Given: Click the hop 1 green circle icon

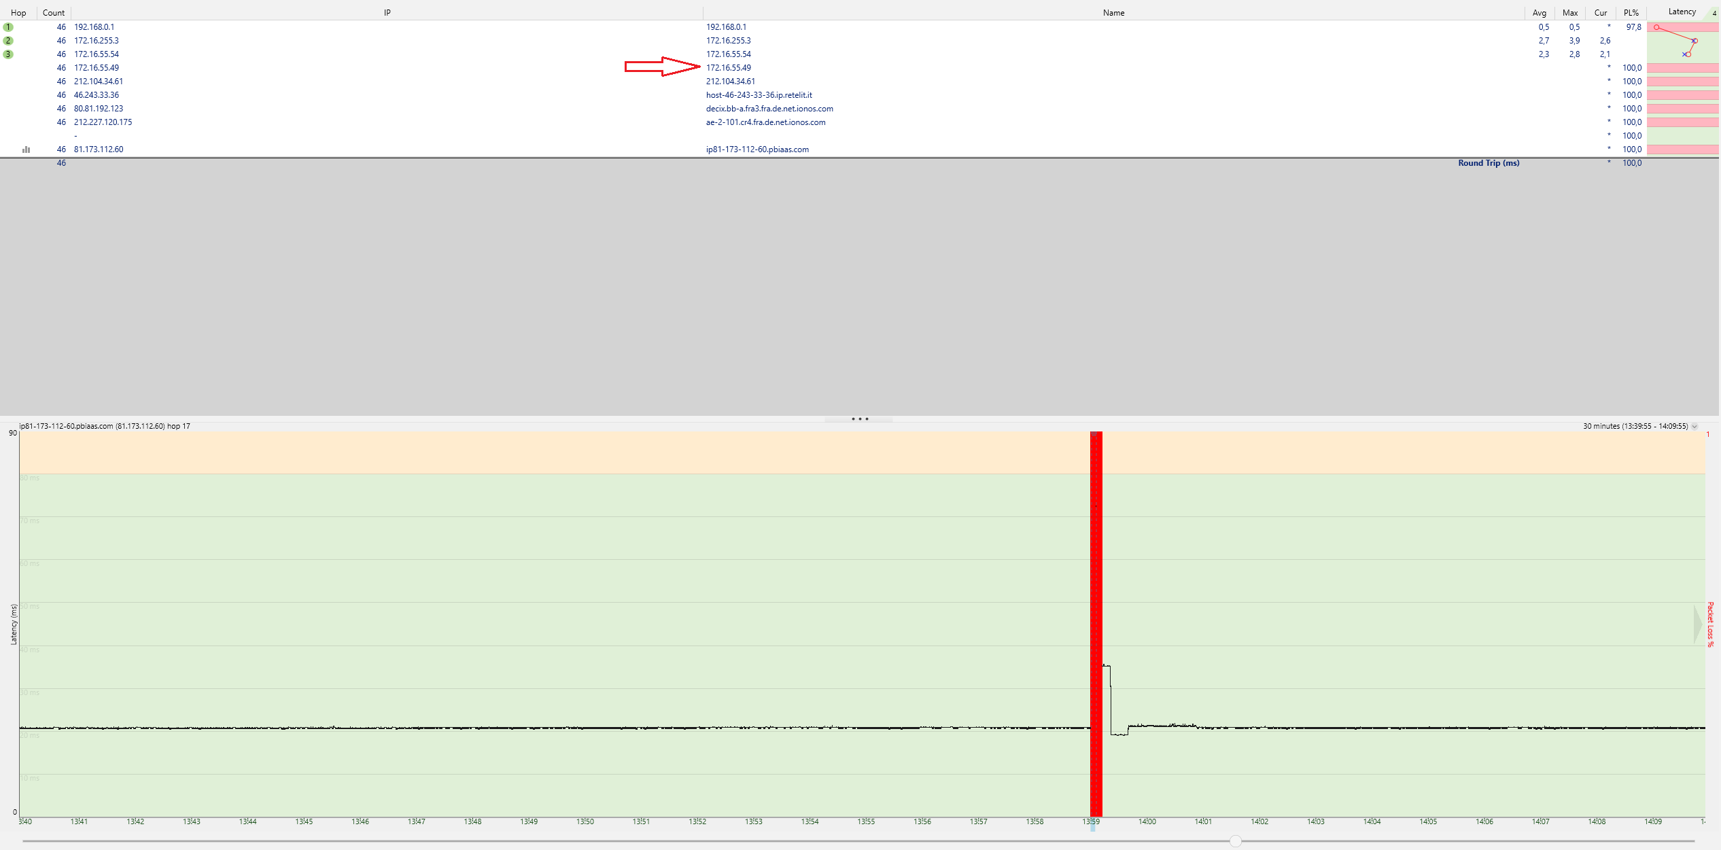Looking at the screenshot, I should pos(8,27).
